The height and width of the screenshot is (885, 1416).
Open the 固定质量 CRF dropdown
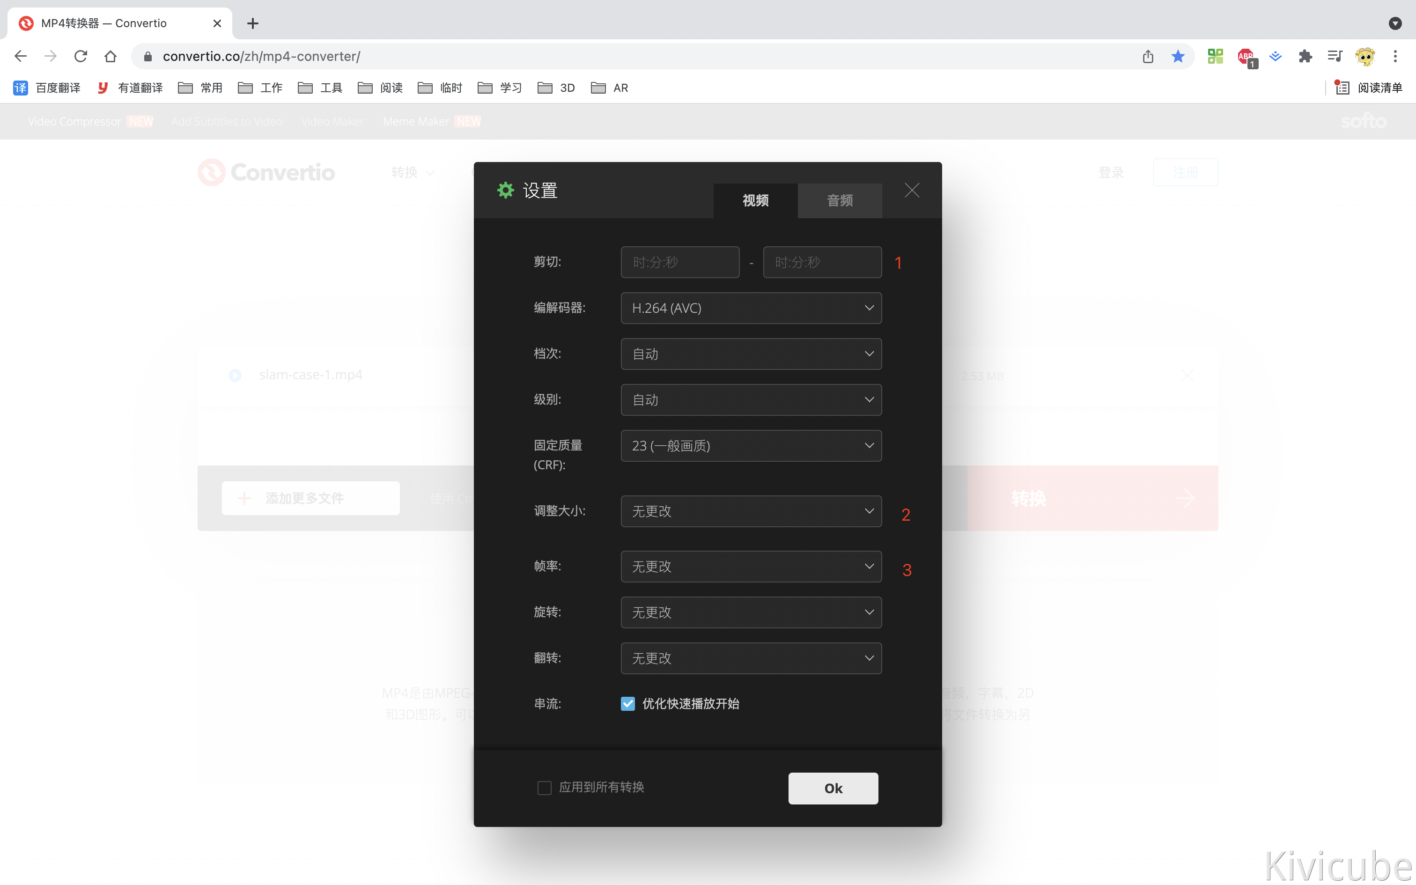click(751, 446)
